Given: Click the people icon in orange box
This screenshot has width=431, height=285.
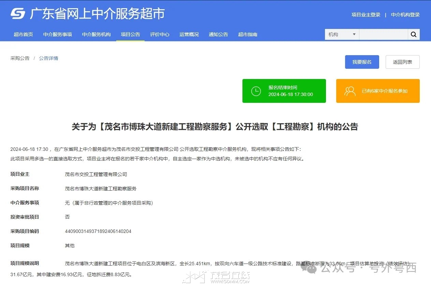Looking at the screenshot, I should point(350,91).
